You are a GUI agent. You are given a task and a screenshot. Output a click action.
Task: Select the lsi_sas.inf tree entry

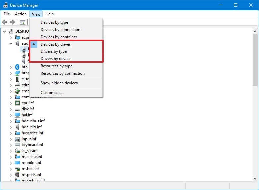click(30, 151)
